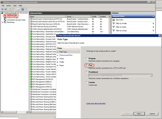Click the firewall root node icon in tree
This screenshot has width=162, height=119.
point(2,13)
